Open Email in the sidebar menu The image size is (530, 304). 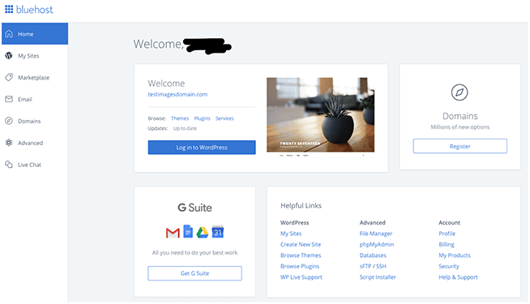tap(35, 99)
